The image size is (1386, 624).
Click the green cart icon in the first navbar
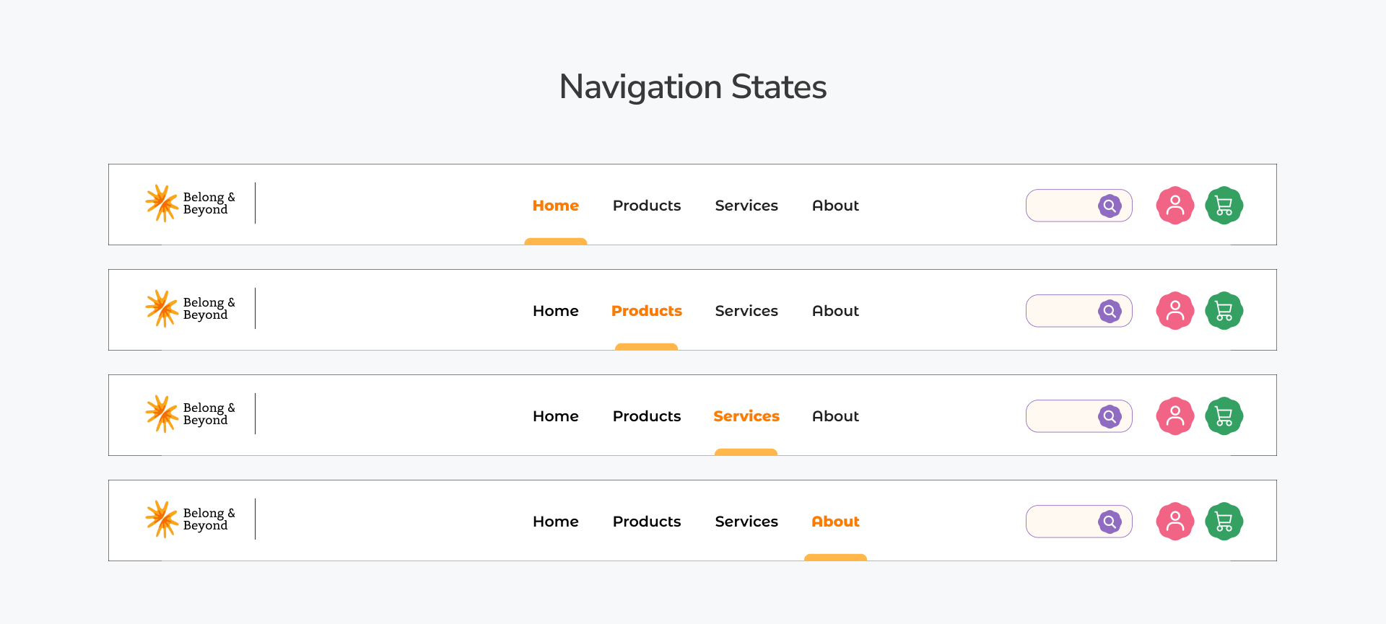click(x=1224, y=206)
